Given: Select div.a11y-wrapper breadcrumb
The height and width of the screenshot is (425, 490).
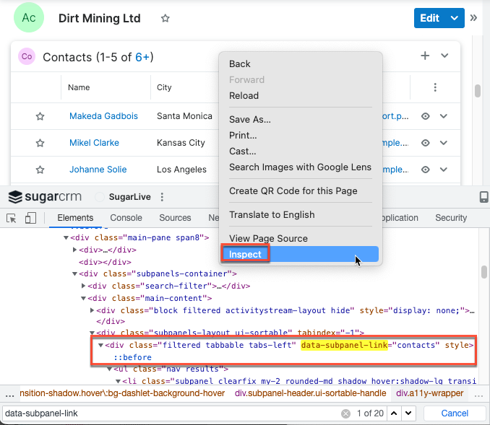Looking at the screenshot, I should [x=430, y=393].
